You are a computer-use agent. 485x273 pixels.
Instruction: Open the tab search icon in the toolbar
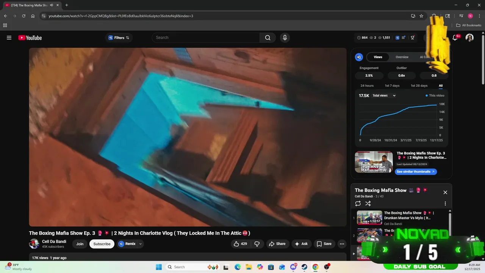click(447, 16)
